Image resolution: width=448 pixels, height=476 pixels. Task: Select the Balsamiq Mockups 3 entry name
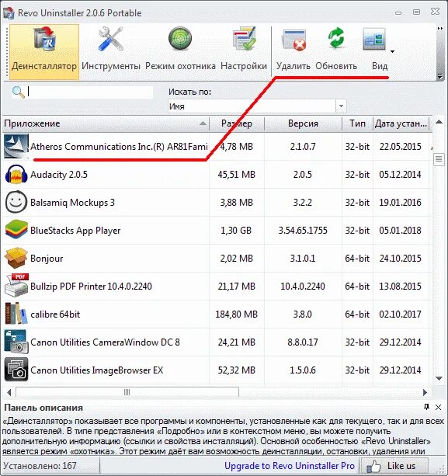[72, 203]
